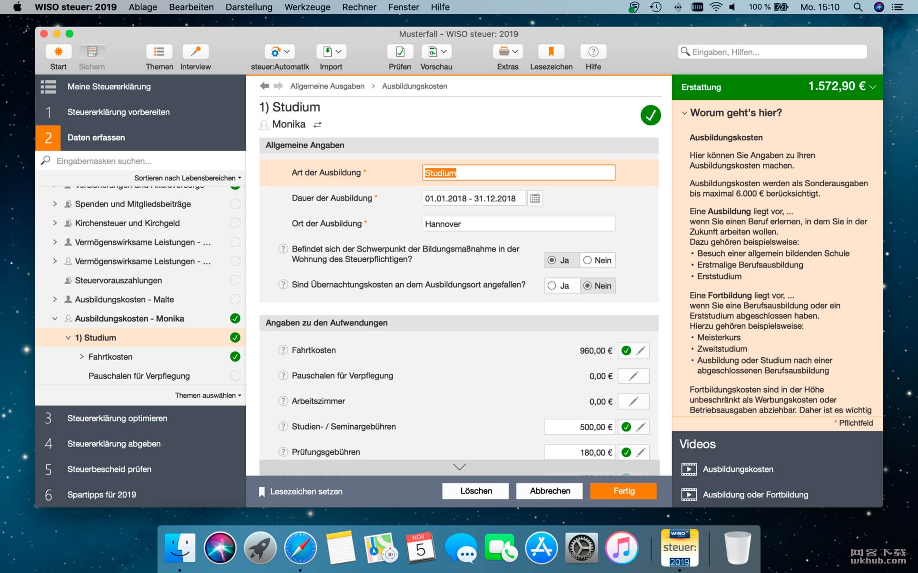Click the Löschen button
Viewport: 918px width, 573px height.
(x=475, y=491)
